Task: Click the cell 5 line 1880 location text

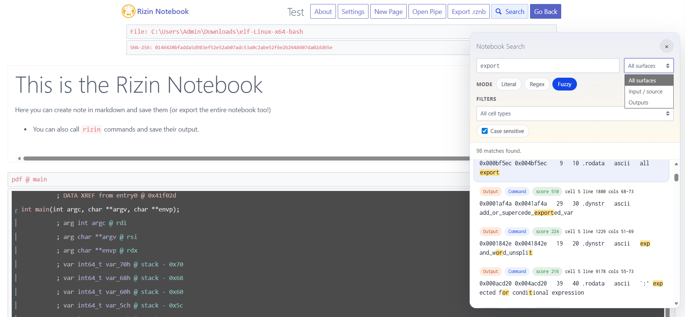Action: (x=599, y=192)
